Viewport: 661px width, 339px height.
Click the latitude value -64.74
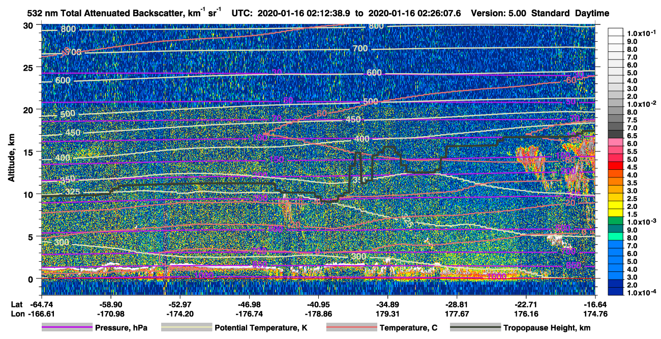(x=41, y=304)
